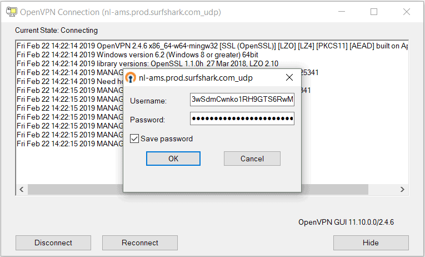425x257 pixels.
Task: Confirm credentials with the OK button
Action: [173, 159]
